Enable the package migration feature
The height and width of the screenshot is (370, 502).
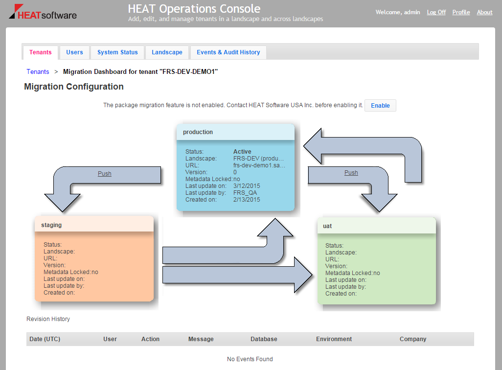[x=380, y=105]
